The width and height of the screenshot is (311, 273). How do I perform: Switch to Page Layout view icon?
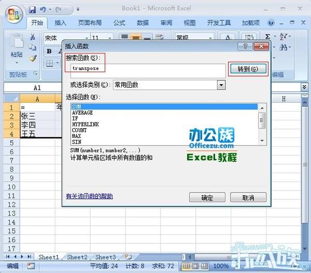tap(195, 266)
